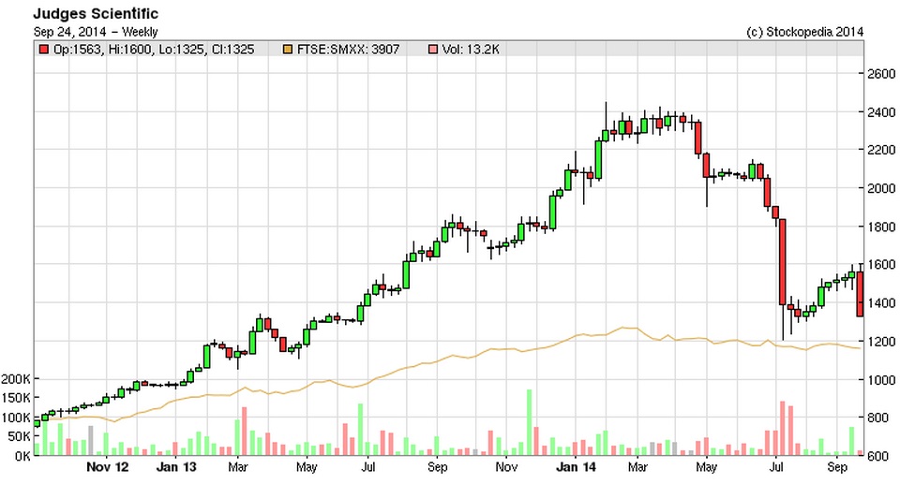This screenshot has width=900, height=484.
Task: Click the 'Op:1563, Hi:1600, Lo:1325, Cl:1325' legend text
Action: pyautogui.click(x=154, y=50)
